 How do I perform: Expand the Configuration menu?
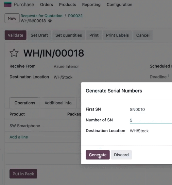pos(119,5)
